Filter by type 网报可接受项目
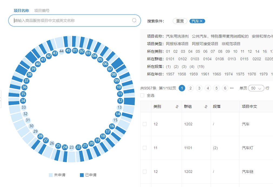273x187 pixels. click(x=205, y=44)
